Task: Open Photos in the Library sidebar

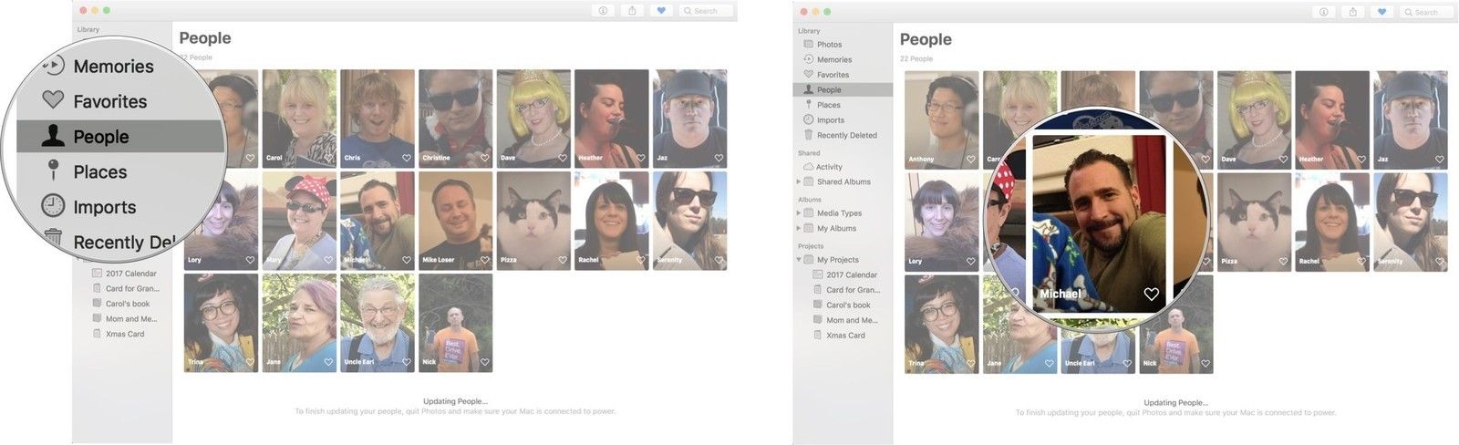Action: [x=829, y=44]
